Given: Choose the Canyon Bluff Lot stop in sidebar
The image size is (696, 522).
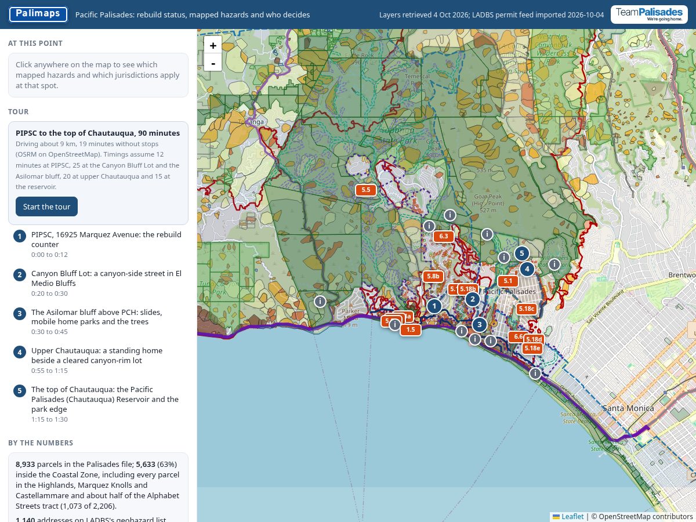Looking at the screenshot, I should (x=98, y=283).
